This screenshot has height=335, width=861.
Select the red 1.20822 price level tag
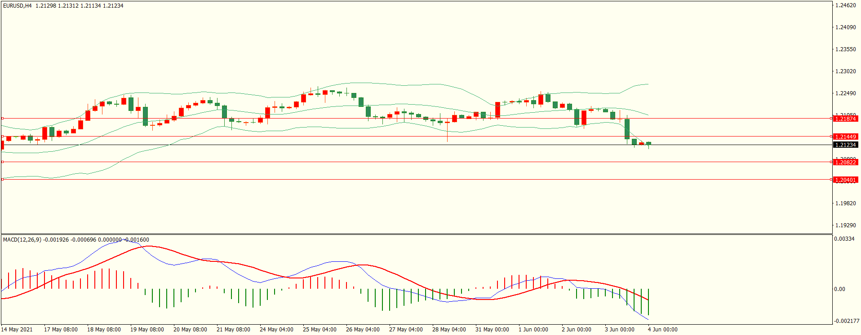tap(845, 162)
